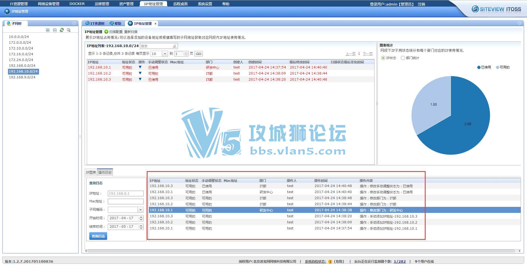Select the 部门统计 radio button
The height and width of the screenshot is (266, 527).
click(403, 58)
